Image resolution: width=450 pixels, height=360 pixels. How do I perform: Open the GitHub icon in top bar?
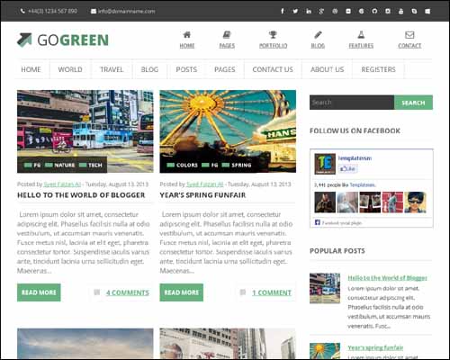pos(374,11)
